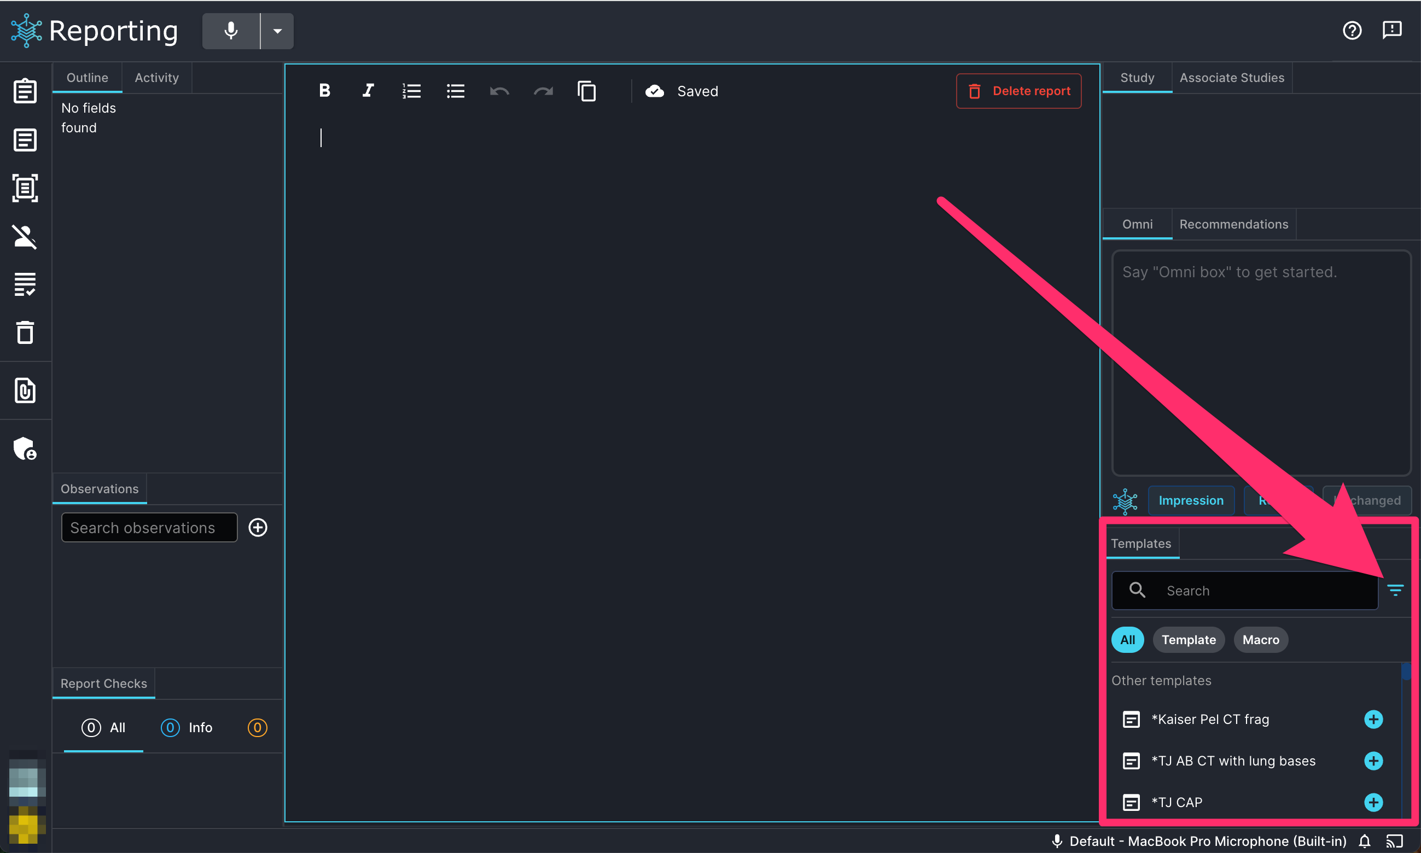Click the checklist lines sidebar icon

(x=25, y=284)
